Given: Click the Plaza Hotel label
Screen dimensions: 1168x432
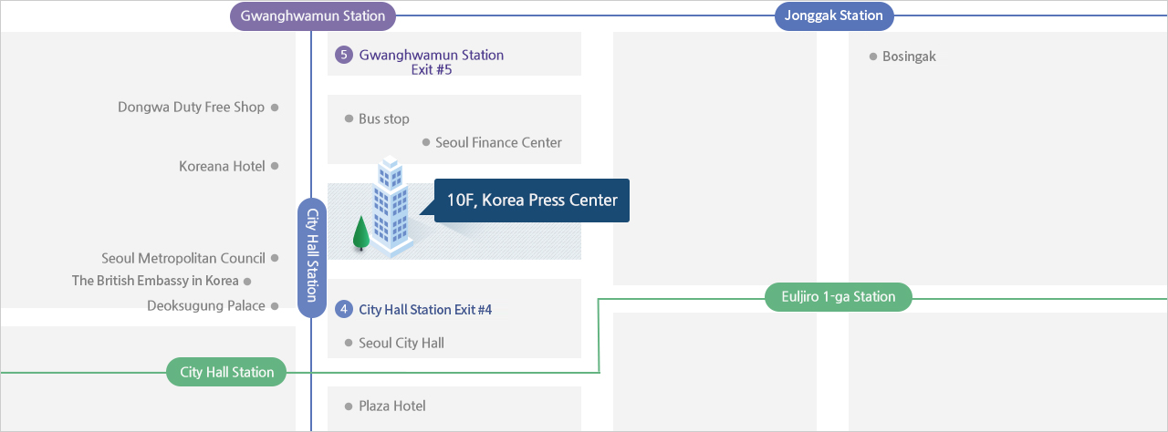Looking at the screenshot, I should pyautogui.click(x=392, y=406).
